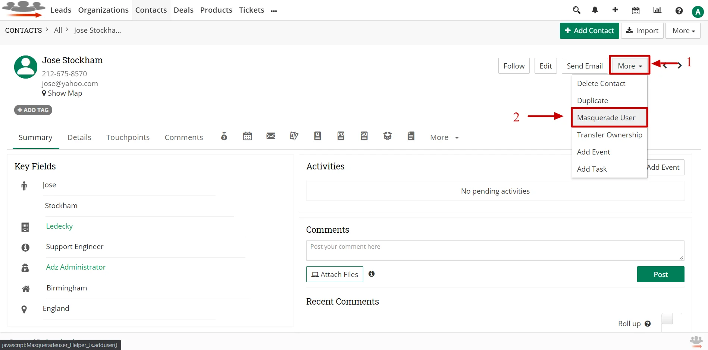Image resolution: width=708 pixels, height=350 pixels.
Task: Open the reports chart icon
Action: coord(657,10)
